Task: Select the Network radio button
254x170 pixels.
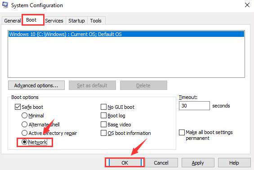Action: coord(24,142)
